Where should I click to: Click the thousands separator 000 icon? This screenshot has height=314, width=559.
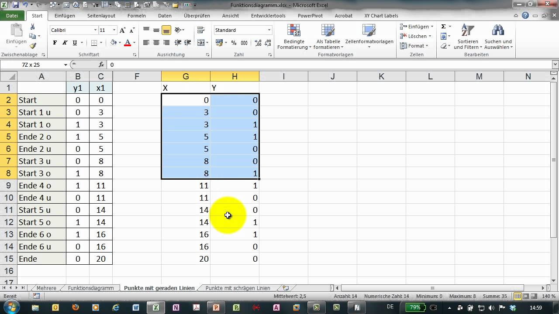click(x=243, y=43)
